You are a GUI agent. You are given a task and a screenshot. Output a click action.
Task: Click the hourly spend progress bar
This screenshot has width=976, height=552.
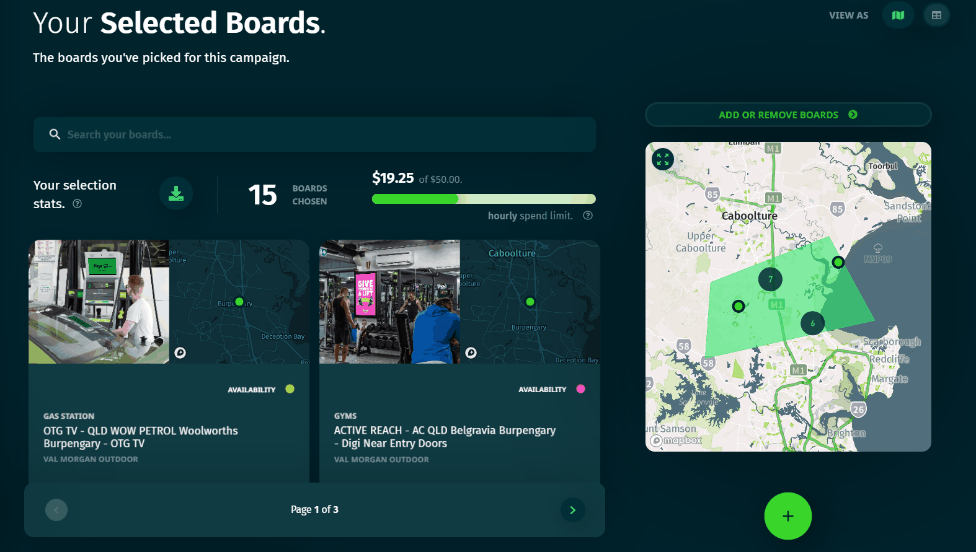tap(484, 199)
